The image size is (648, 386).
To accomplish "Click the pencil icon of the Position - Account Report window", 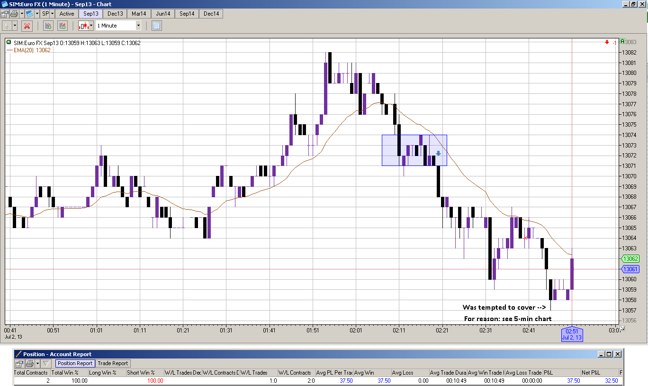I will (x=18, y=354).
